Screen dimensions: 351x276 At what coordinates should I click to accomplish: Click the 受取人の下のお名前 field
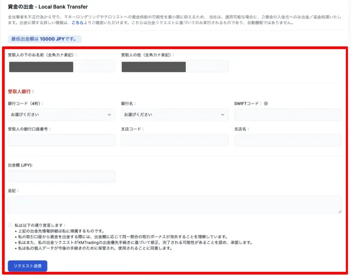pos(61,66)
